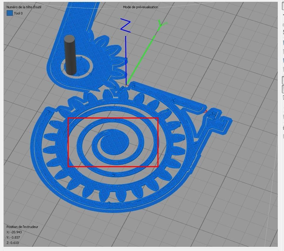Click the 'Position de l'extrudeur' label
The image size is (284, 251).
pyautogui.click(x=22, y=227)
